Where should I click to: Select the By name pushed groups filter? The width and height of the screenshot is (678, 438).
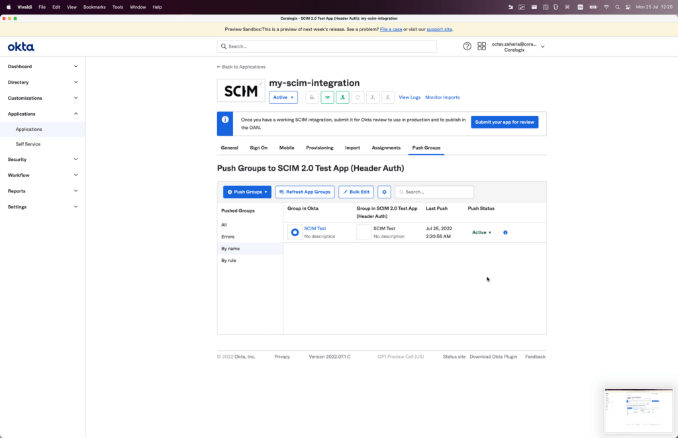(250, 248)
